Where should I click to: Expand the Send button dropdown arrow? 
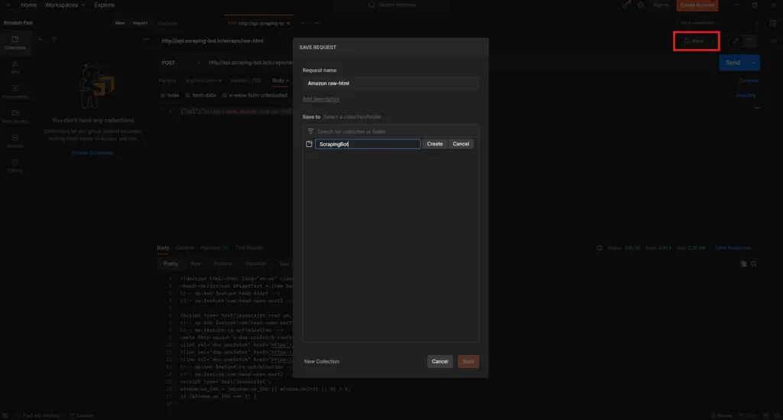[753, 63]
